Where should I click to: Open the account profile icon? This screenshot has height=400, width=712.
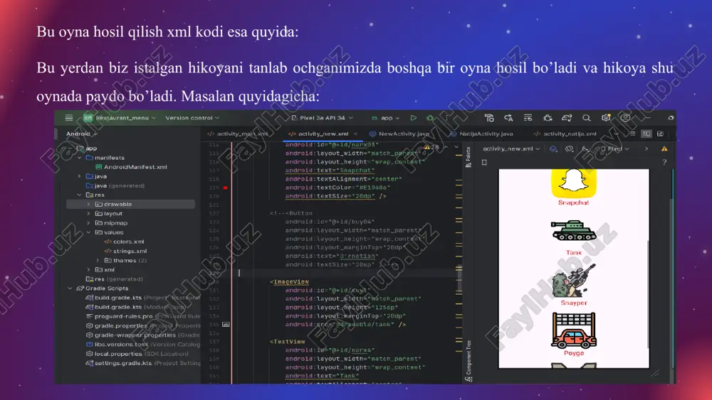(x=625, y=118)
